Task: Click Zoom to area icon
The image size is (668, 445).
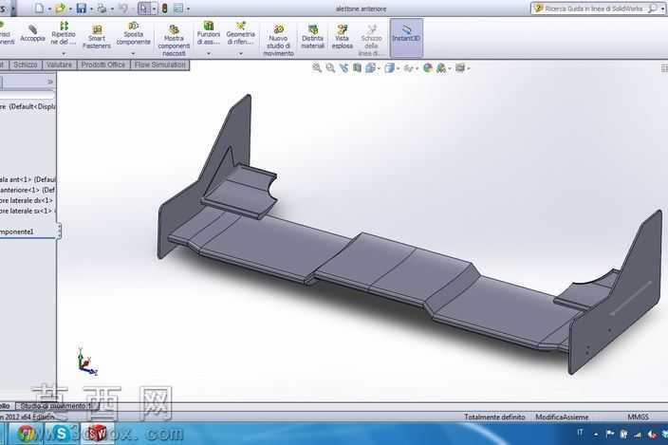Action: (x=330, y=67)
